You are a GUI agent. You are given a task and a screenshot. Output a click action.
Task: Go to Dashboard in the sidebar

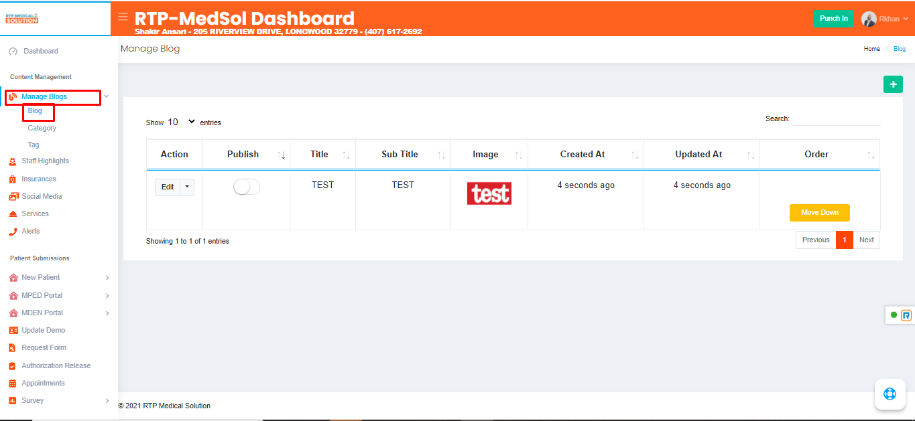[x=41, y=52]
